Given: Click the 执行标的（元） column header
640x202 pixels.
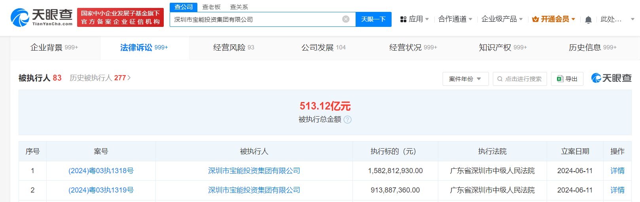Looking at the screenshot, I should (396, 151).
